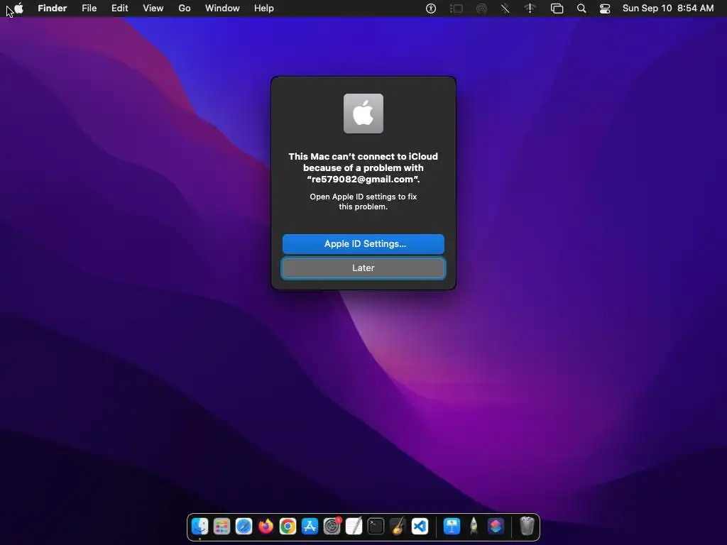Open the Help menu
727x545 pixels.
click(x=264, y=9)
